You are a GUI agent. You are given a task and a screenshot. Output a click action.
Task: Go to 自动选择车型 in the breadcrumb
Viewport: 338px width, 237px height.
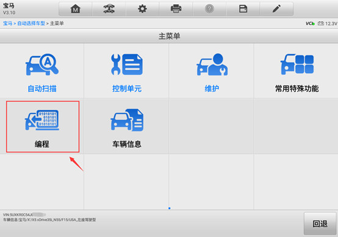tap(31, 23)
